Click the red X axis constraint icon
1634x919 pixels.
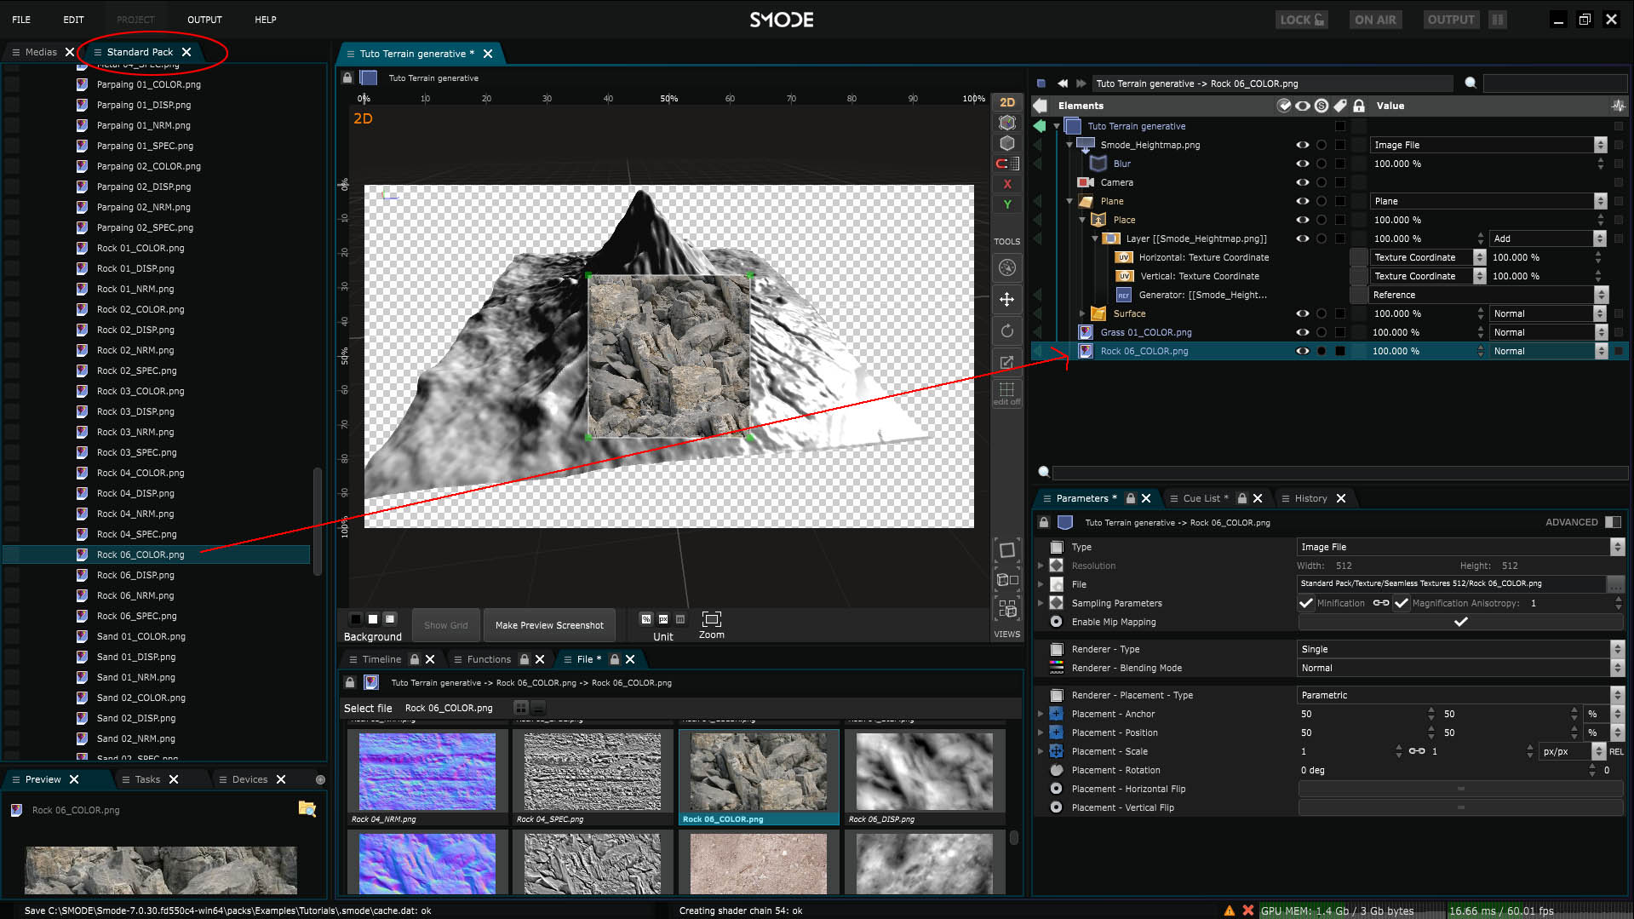pos(1006,184)
